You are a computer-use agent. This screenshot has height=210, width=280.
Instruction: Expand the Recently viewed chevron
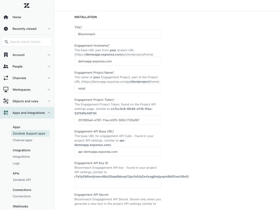(49, 29)
